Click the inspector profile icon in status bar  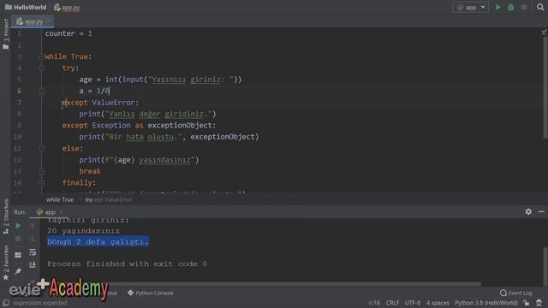coord(539,303)
